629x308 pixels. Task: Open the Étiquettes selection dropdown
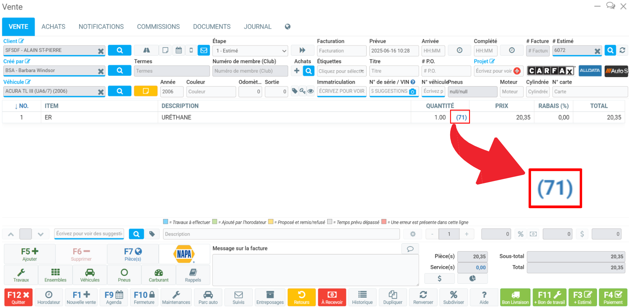(341, 71)
